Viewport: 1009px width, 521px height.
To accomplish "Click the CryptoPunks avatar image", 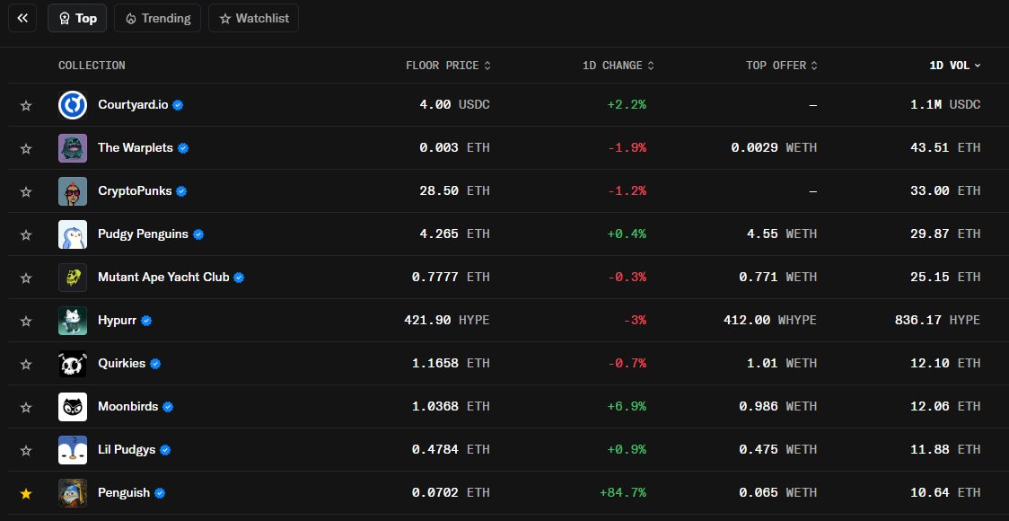I will [x=73, y=191].
